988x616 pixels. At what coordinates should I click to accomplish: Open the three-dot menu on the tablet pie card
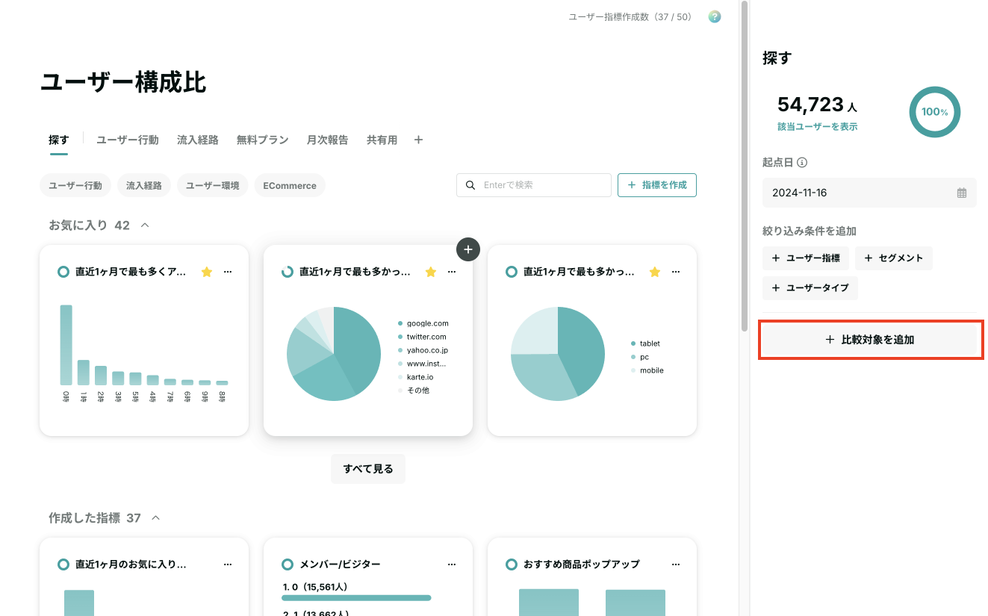coord(676,272)
